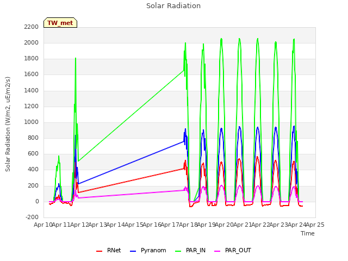Click the Apr 10 x-axis date label
Viewport: 348px width, 261px height.
pyautogui.click(x=43, y=225)
